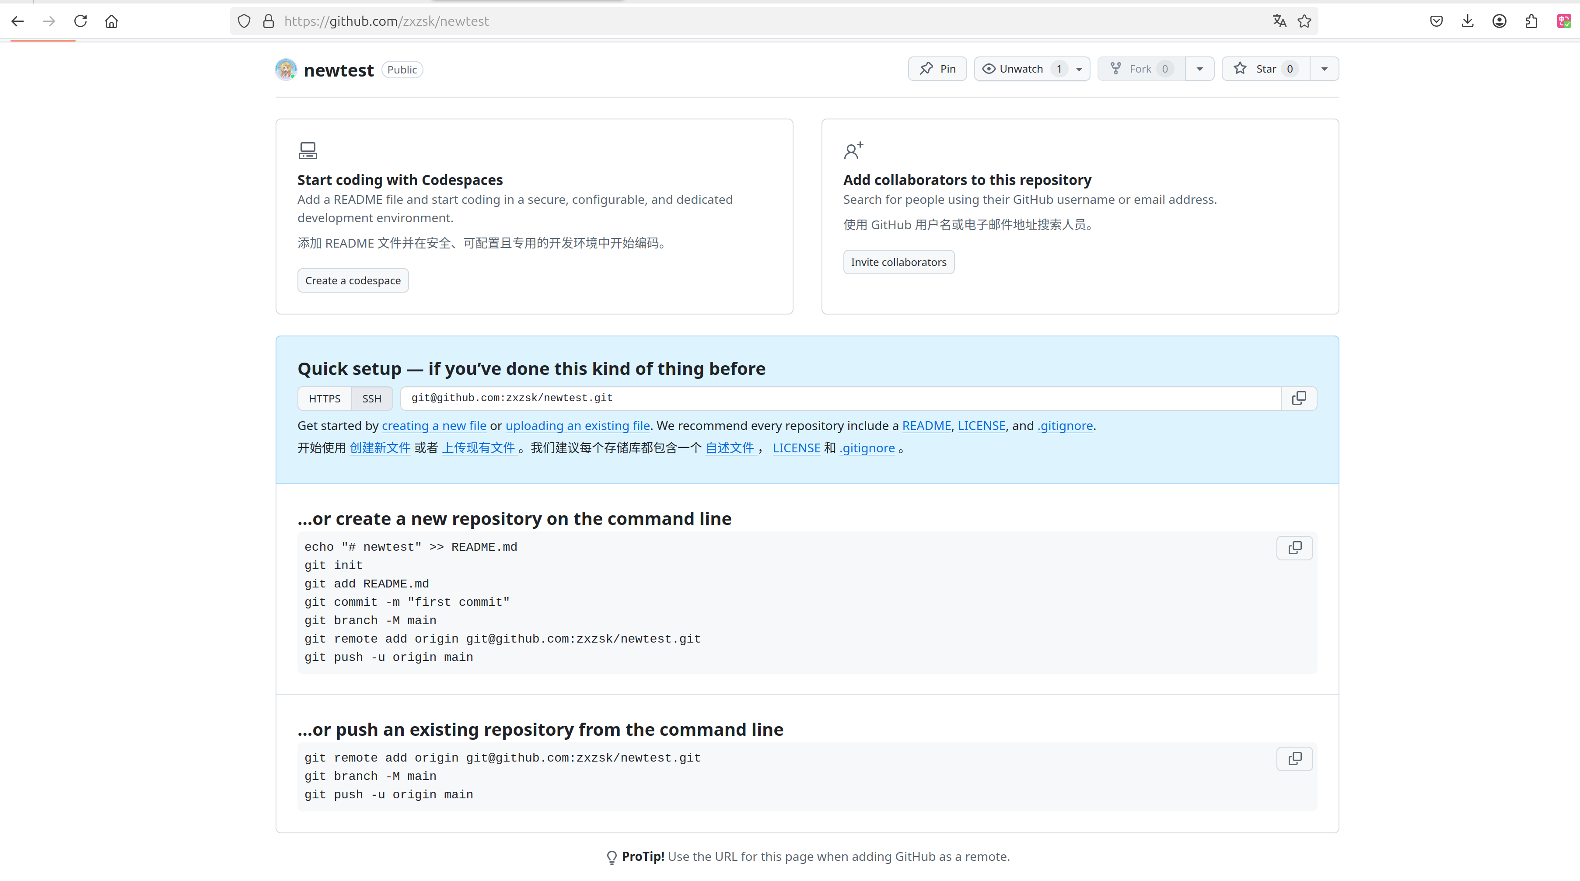The width and height of the screenshot is (1580, 881).
Task: Switch clone URL to HTTPS
Action: pos(325,399)
